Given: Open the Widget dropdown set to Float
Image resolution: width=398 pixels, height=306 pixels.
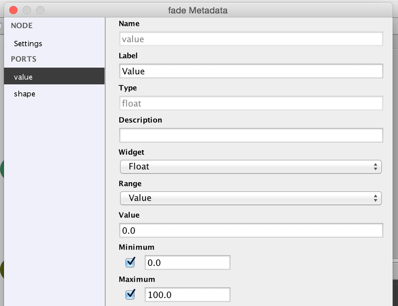Looking at the screenshot, I should pyautogui.click(x=251, y=167).
